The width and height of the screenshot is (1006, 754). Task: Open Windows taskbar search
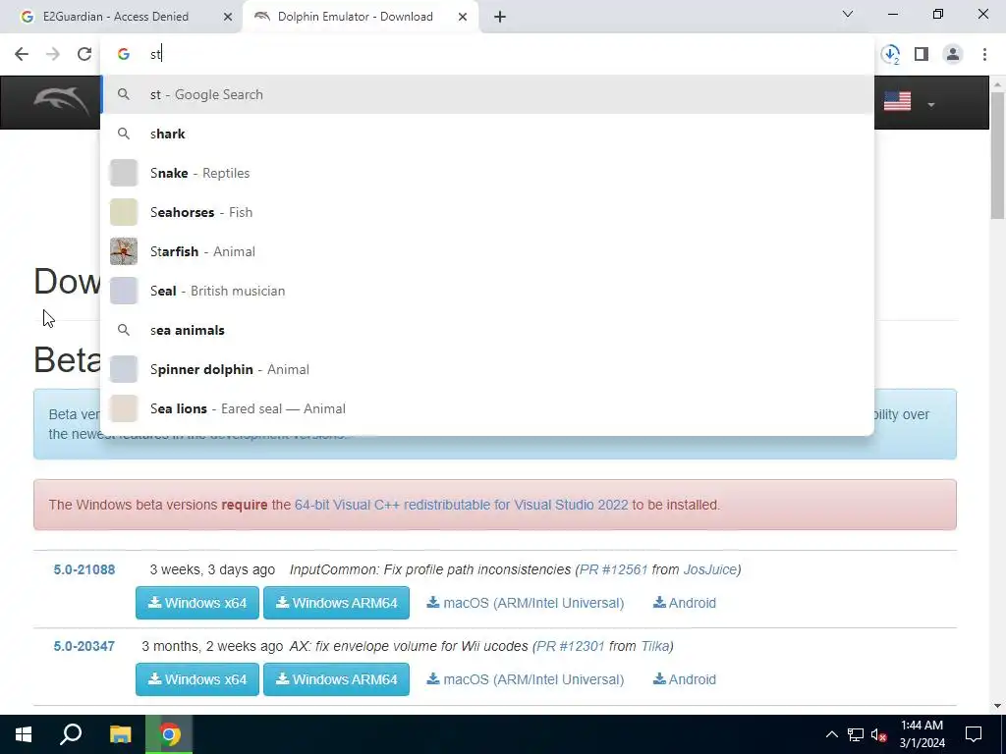click(x=71, y=734)
